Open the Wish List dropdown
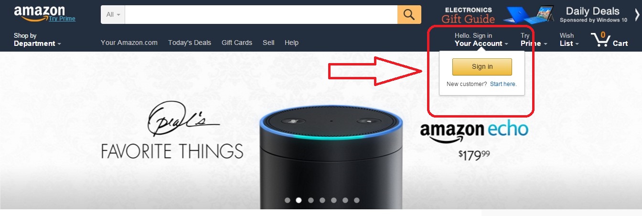 tap(569, 40)
